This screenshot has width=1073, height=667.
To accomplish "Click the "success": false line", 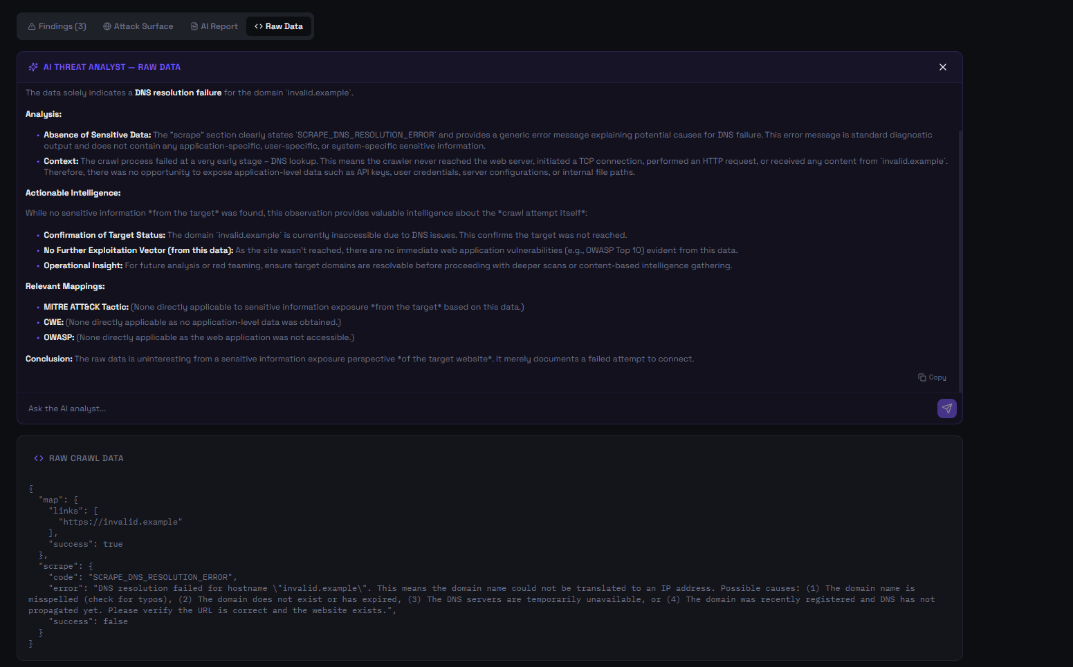I will [x=89, y=621].
